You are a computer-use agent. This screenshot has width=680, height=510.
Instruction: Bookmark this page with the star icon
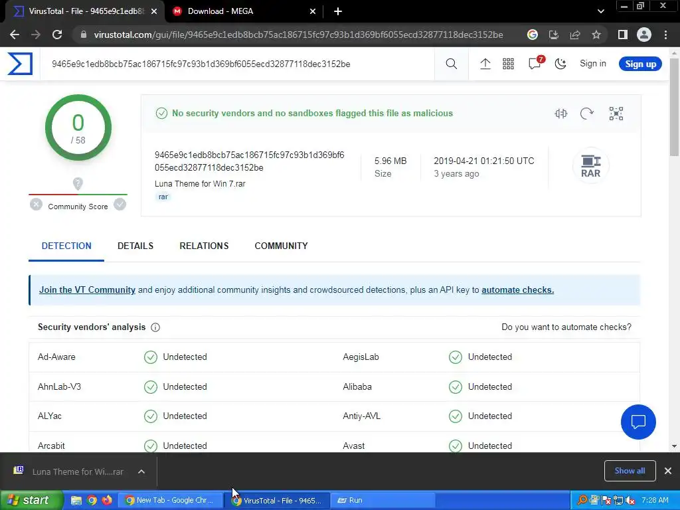click(596, 35)
